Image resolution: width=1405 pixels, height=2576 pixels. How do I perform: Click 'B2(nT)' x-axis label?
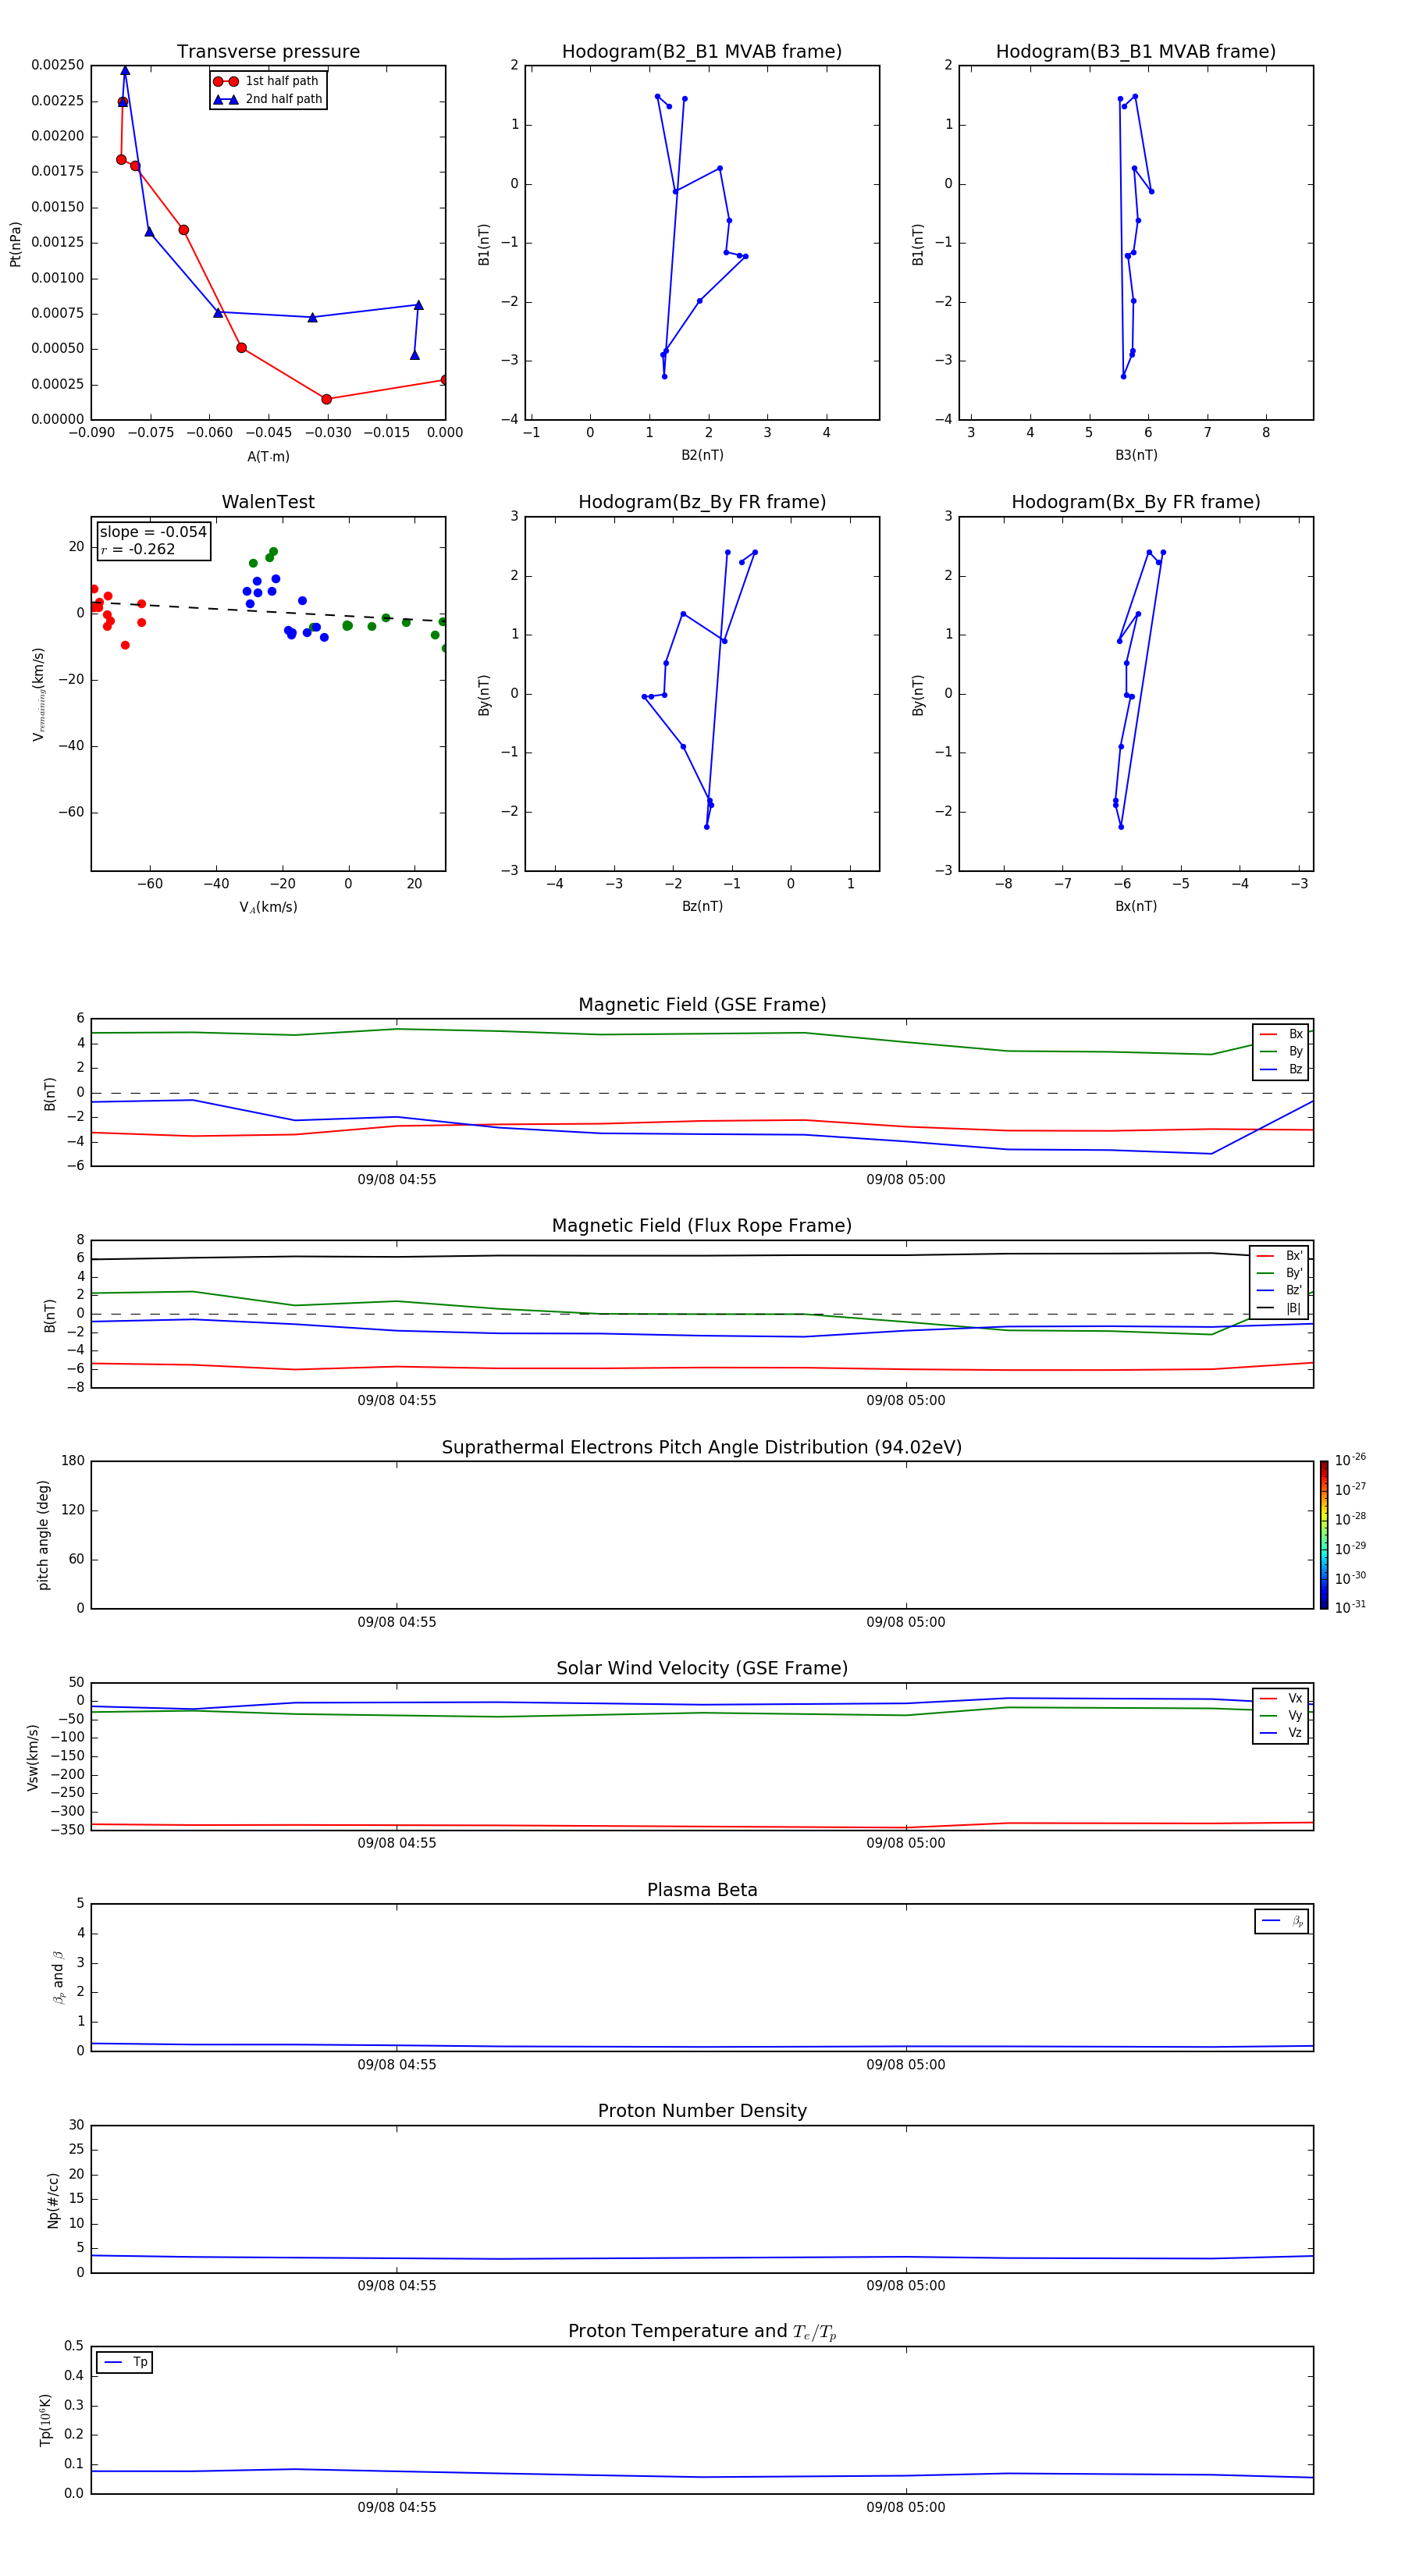702,455
